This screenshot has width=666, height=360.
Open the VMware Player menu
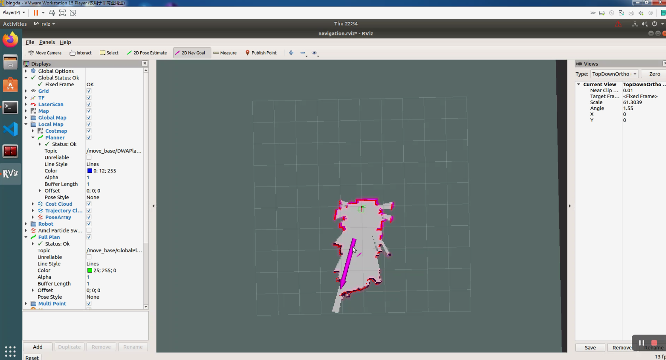(14, 13)
